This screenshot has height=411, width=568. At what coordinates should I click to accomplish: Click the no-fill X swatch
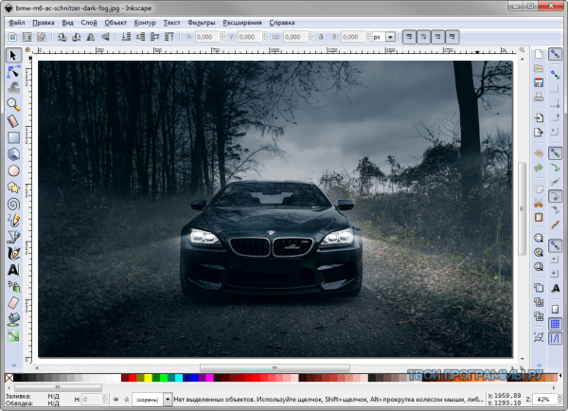tap(9, 378)
